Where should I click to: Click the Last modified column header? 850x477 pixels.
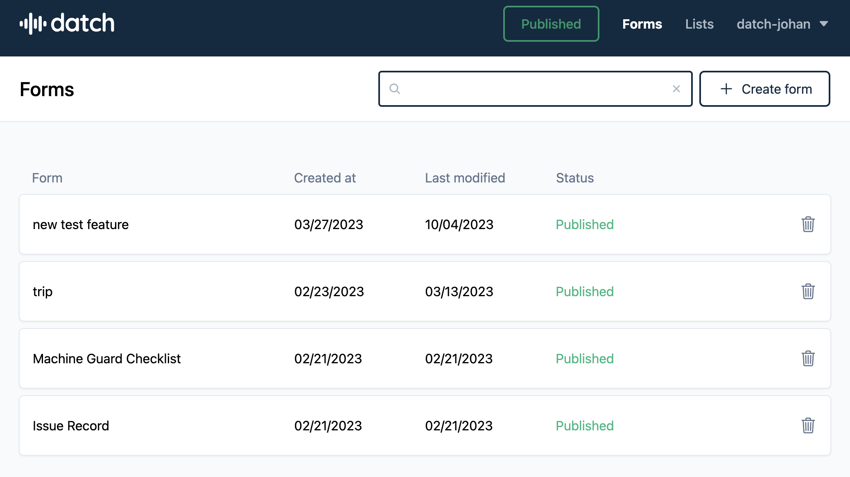[x=465, y=178]
